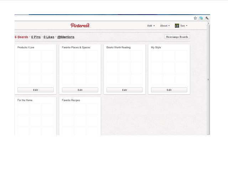Screen dimensions: 228x176
Task: Open the browser wrench settings menu
Action: 207,18
